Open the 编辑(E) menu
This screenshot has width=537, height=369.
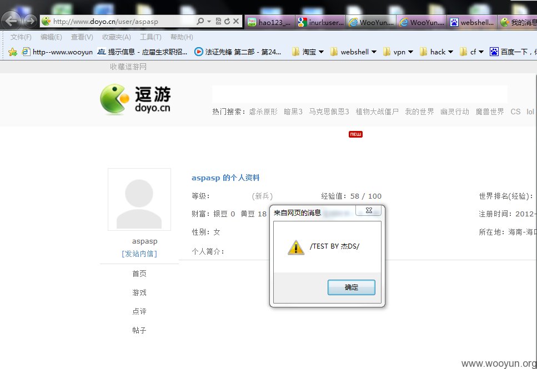pos(51,37)
